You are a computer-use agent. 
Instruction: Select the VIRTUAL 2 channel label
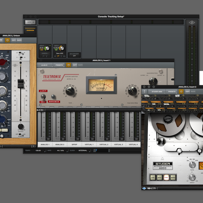tap(104, 144)
